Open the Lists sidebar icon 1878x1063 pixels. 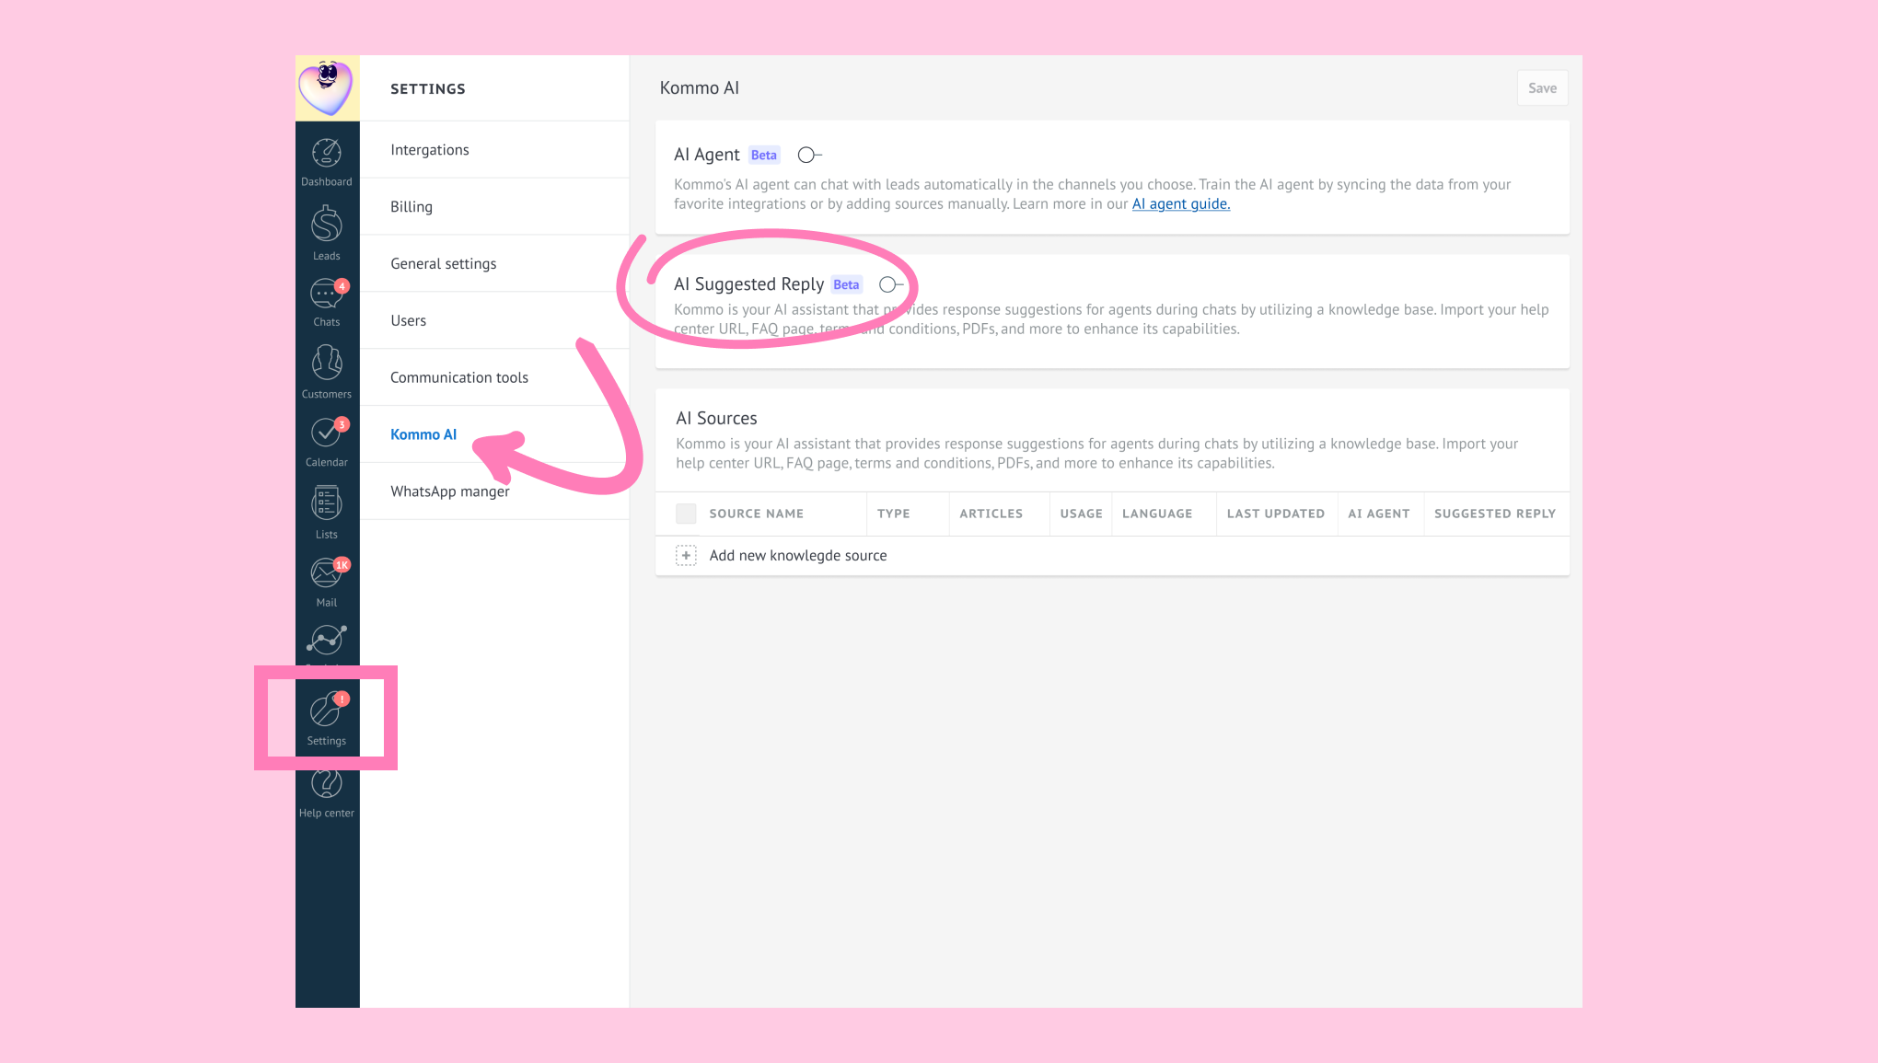tap(327, 503)
